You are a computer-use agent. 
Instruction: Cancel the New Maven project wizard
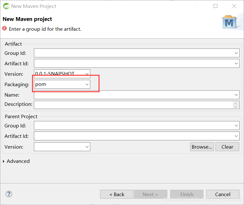pyautogui.click(x=223, y=194)
